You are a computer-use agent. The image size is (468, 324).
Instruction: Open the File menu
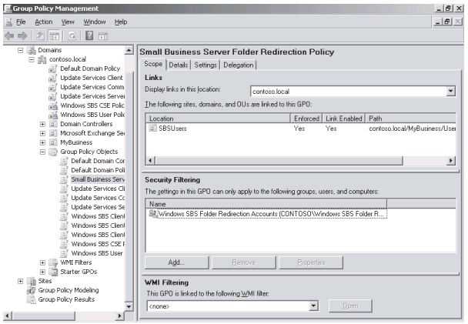21,22
